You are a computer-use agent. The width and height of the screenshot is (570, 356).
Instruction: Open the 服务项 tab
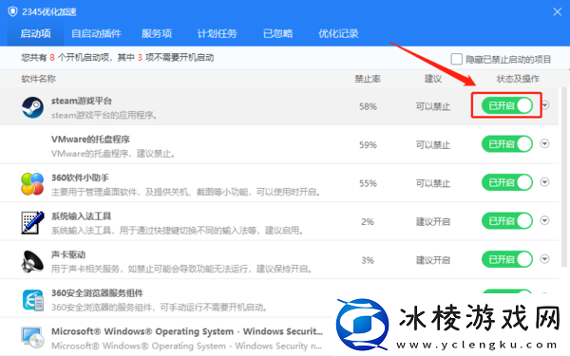tap(157, 33)
